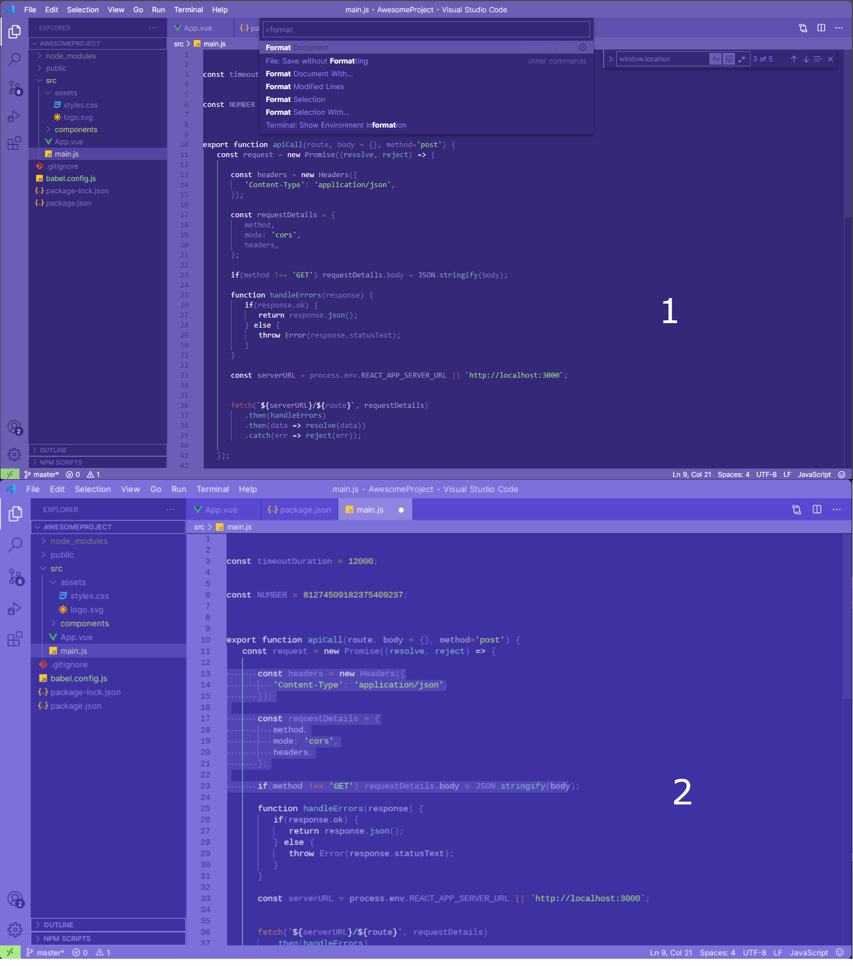Click the split editor icon in the upper window
Screen dimensions: 853x966
(821, 28)
